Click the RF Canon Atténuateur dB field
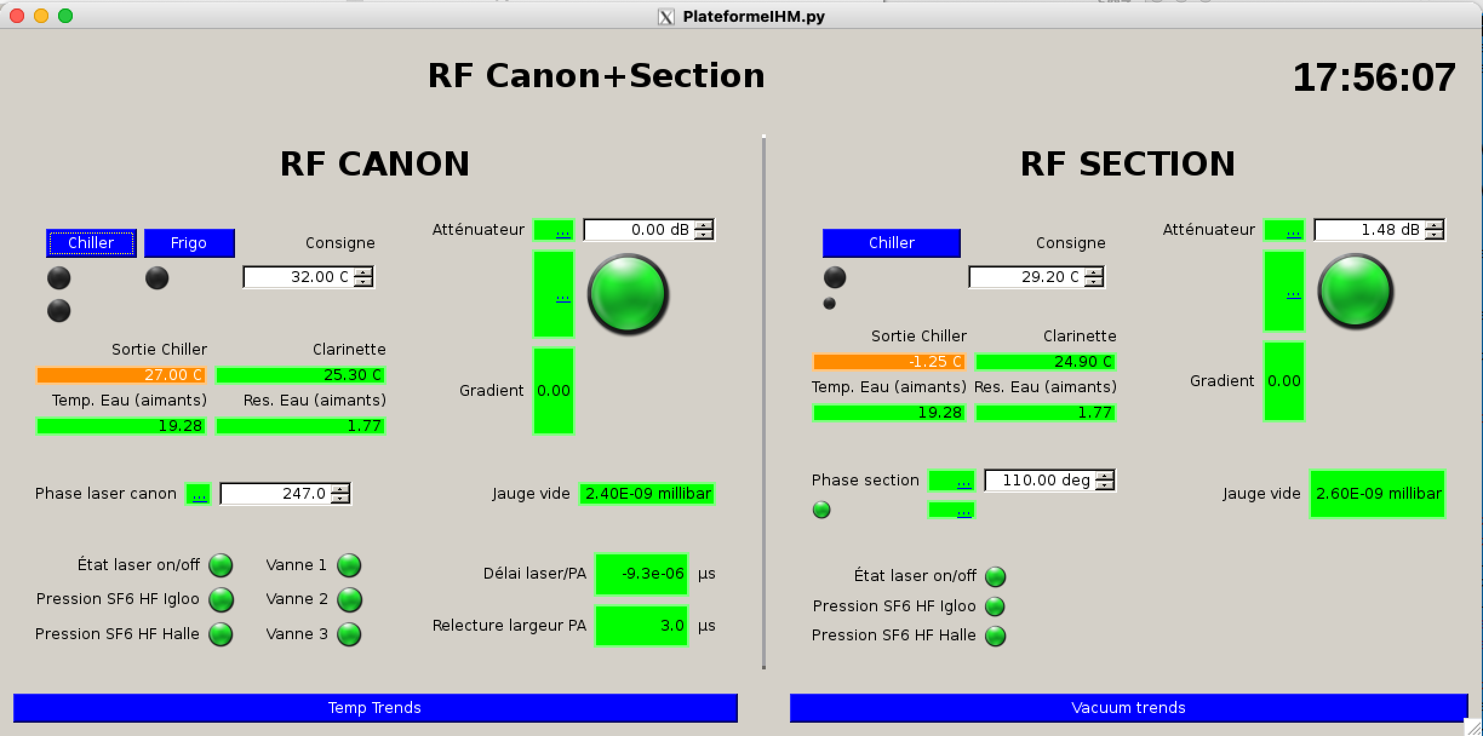The width and height of the screenshot is (1483, 736). click(x=639, y=230)
